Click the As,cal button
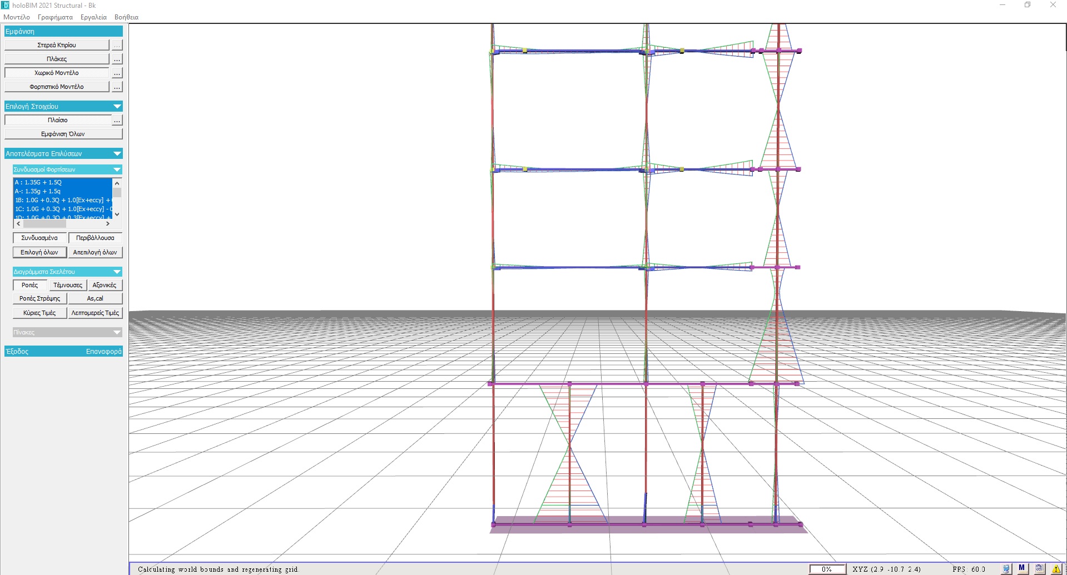Viewport: 1067px width, 575px height. (95, 298)
